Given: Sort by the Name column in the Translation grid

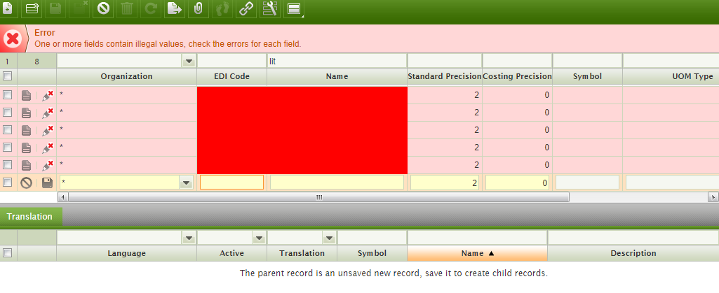Looking at the screenshot, I should (x=477, y=253).
